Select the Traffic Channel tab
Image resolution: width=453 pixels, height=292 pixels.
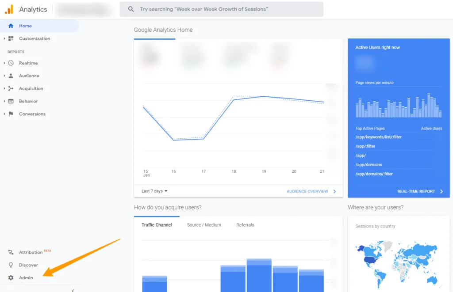tap(157, 225)
